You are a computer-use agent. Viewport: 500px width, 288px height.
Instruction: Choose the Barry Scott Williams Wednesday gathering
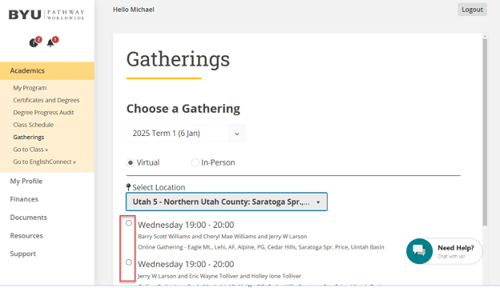pos(128,222)
